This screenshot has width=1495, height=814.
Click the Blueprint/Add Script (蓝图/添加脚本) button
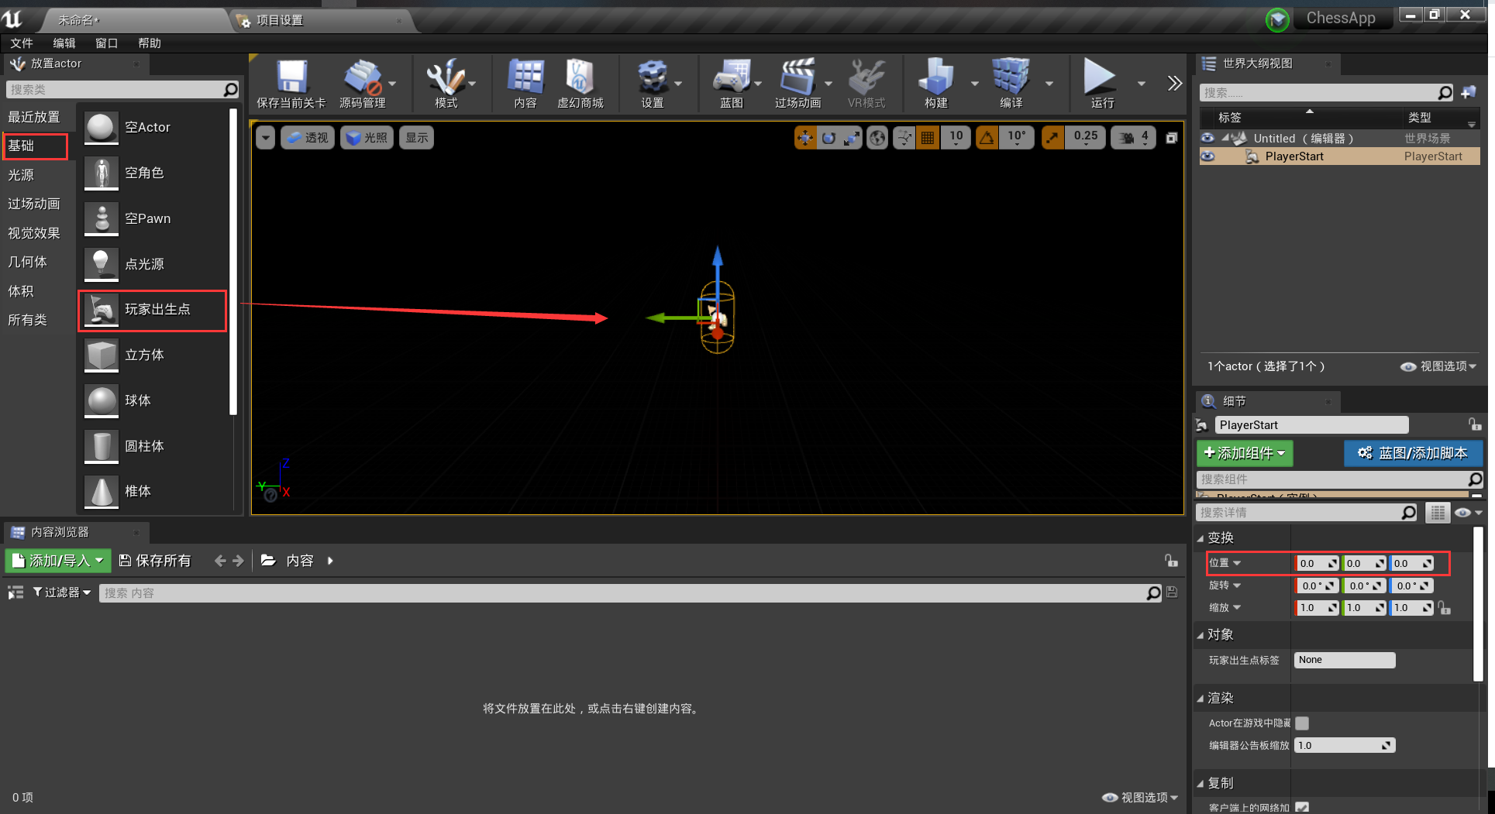click(x=1413, y=453)
